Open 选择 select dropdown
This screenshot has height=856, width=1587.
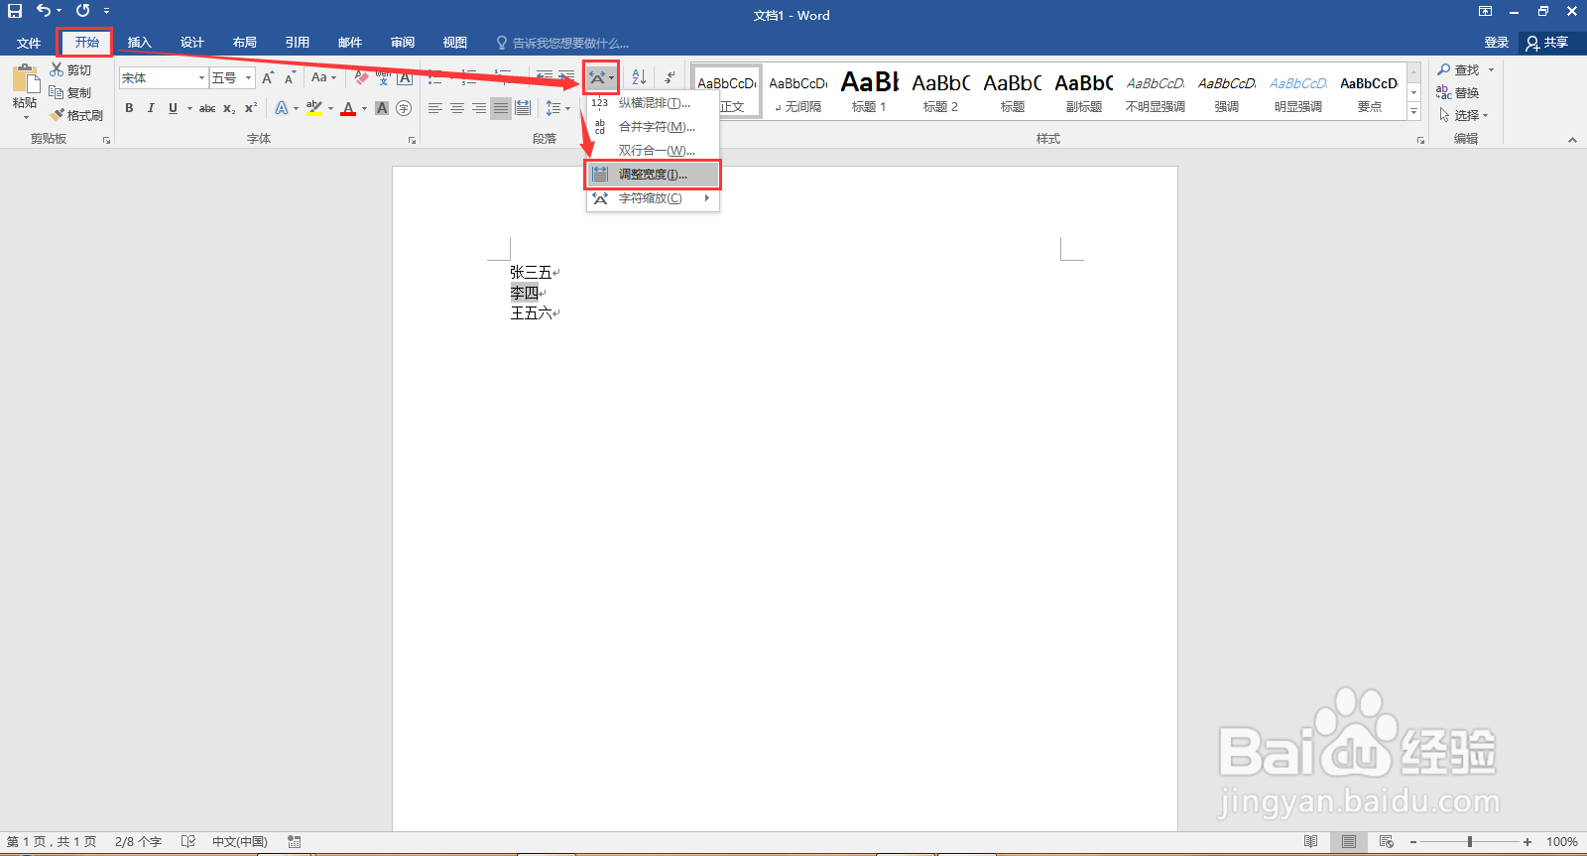click(1463, 115)
